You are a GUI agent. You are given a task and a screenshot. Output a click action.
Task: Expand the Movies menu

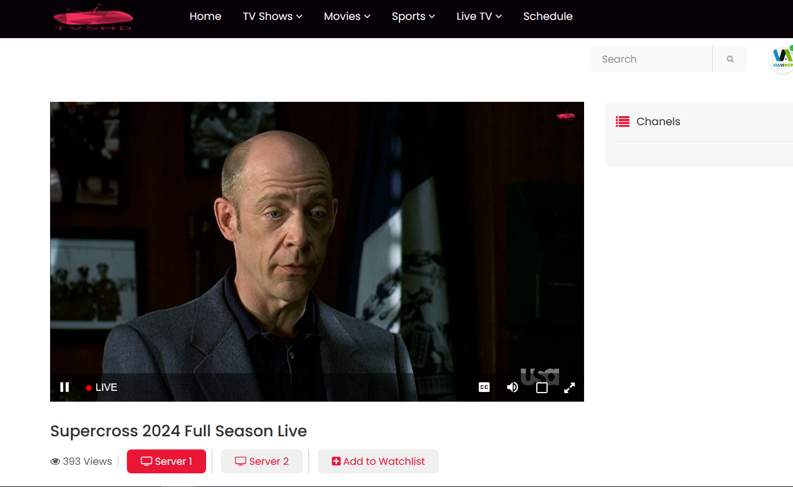(347, 16)
